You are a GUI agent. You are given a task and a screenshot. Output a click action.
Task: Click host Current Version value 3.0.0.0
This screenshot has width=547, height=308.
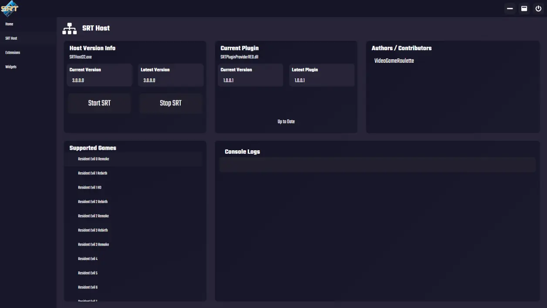78,81
